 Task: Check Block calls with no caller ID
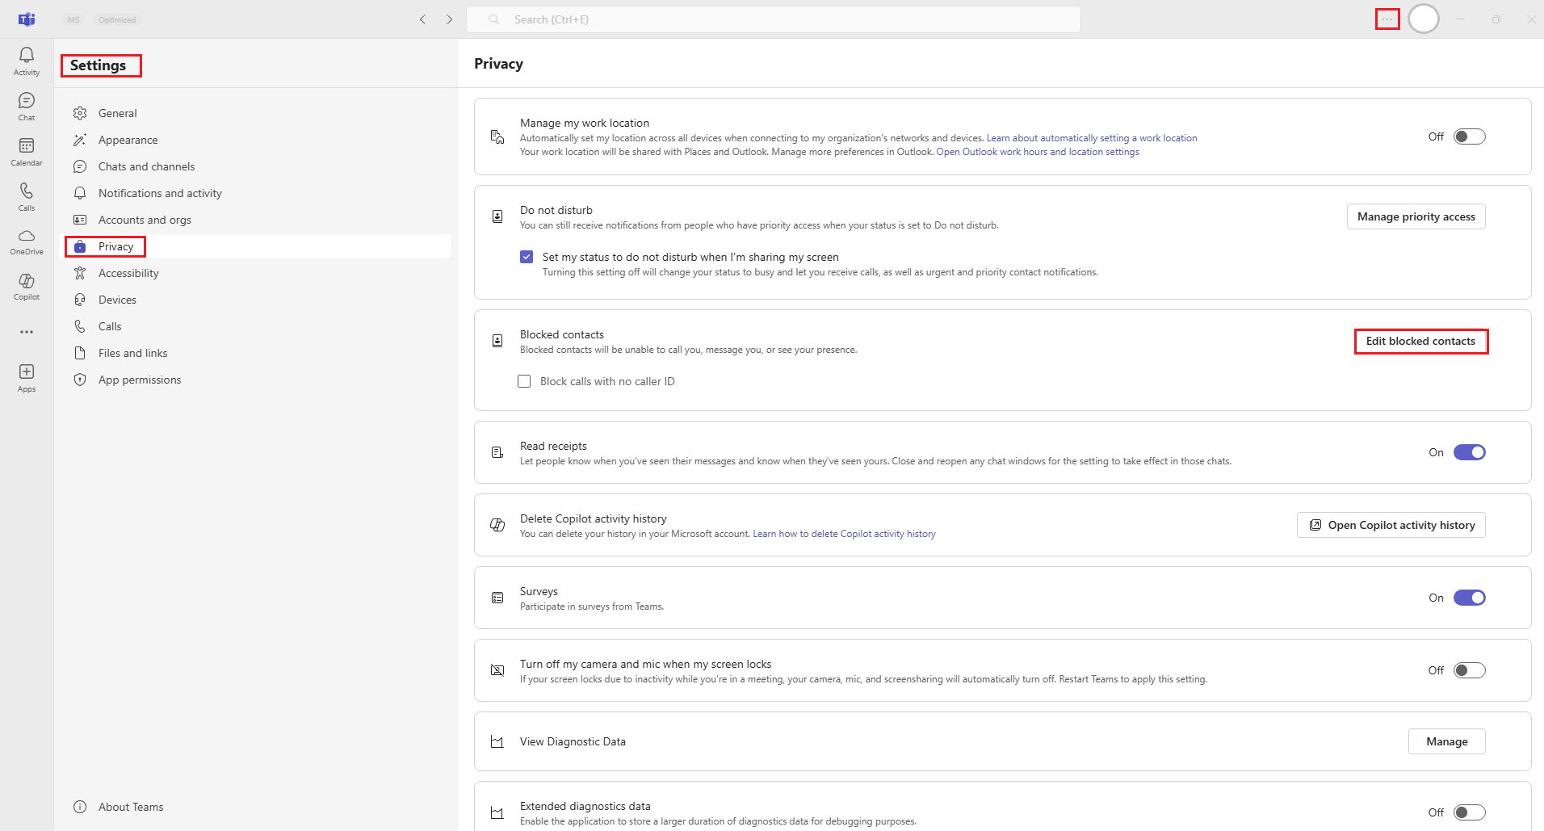click(x=524, y=381)
